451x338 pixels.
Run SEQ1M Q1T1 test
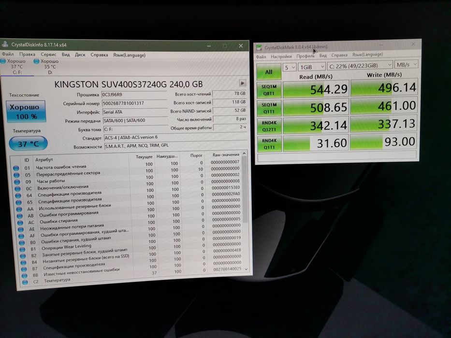[269, 108]
